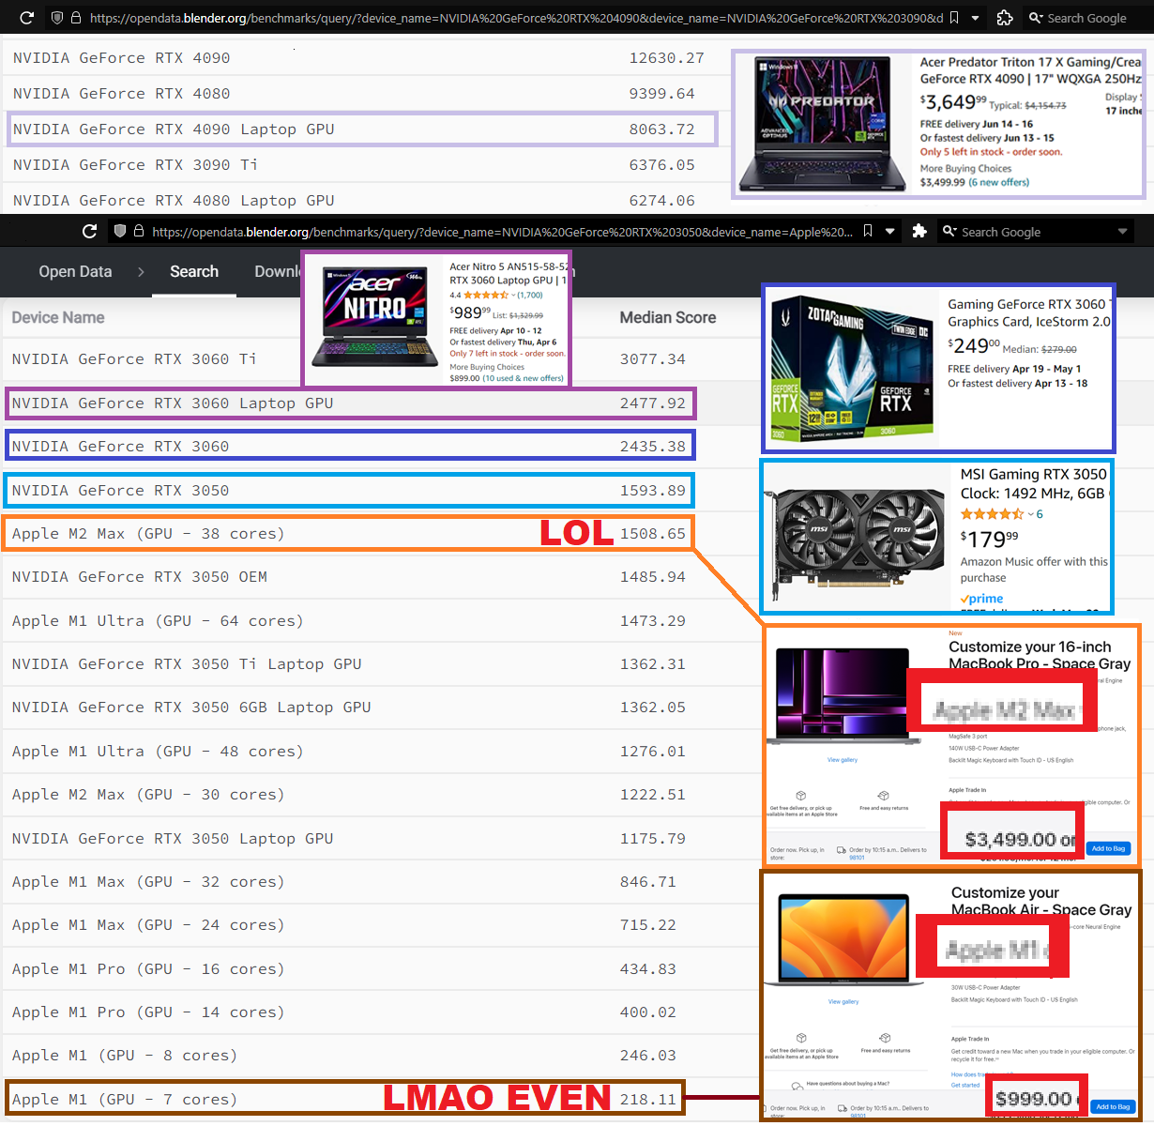Image resolution: width=1154 pixels, height=1126 pixels.
Task: Open the dropdown arrow after the RTX 3050 URL bookmark icon
Action: point(889,232)
